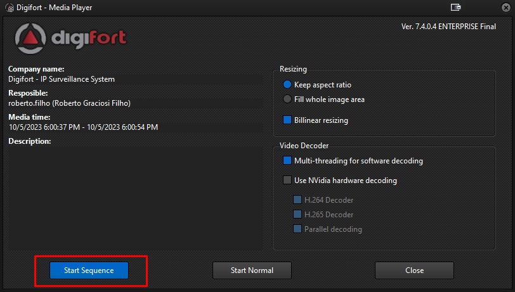
Task: Click the Digifort title bar app icon
Action: click(x=10, y=8)
